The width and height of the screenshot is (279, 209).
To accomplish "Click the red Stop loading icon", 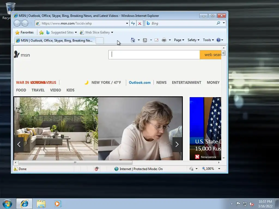I will (x=140, y=23).
